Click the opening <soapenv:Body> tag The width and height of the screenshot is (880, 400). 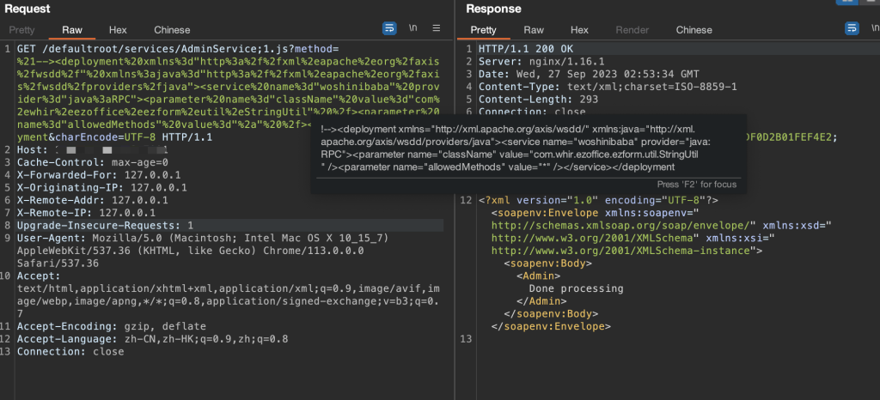point(547,264)
